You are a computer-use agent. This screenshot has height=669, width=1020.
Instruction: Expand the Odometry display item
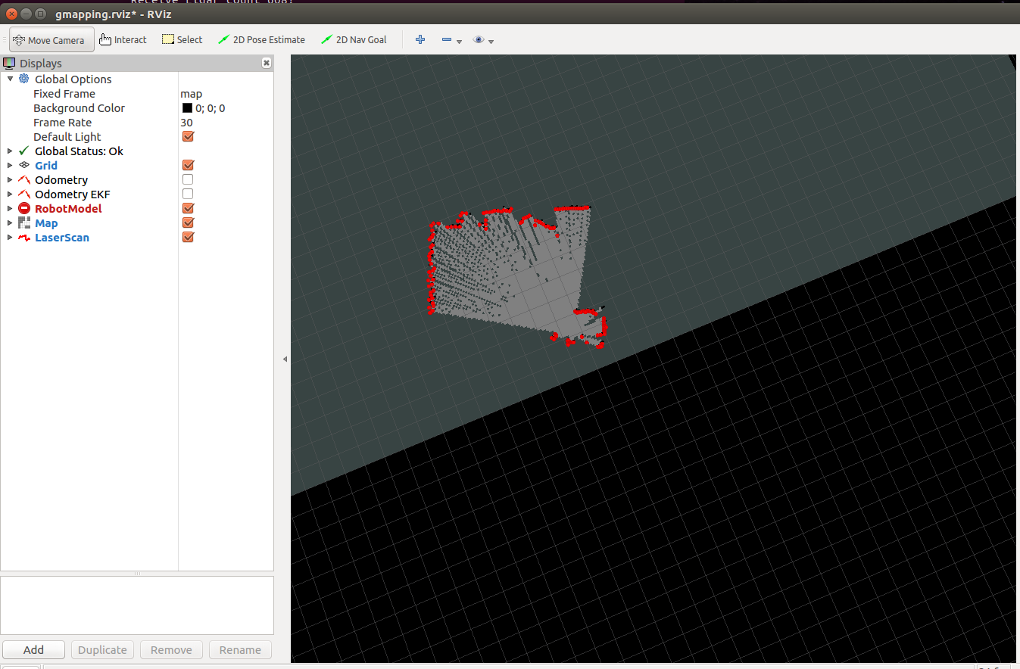click(10, 180)
